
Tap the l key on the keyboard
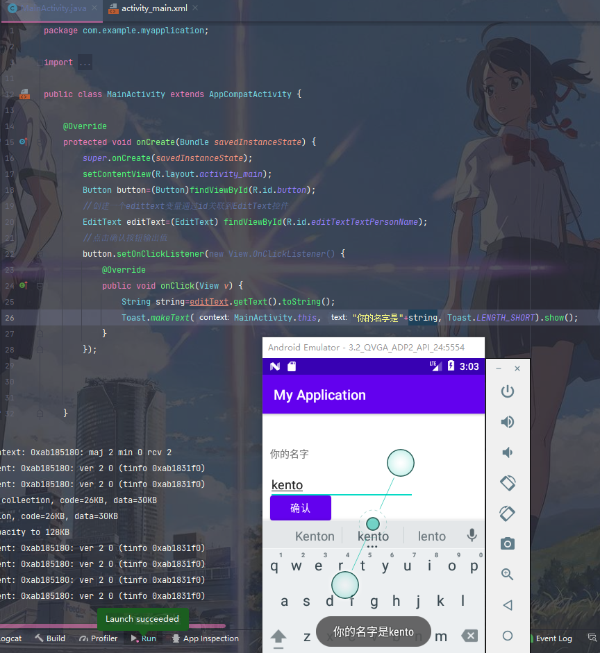tap(463, 601)
